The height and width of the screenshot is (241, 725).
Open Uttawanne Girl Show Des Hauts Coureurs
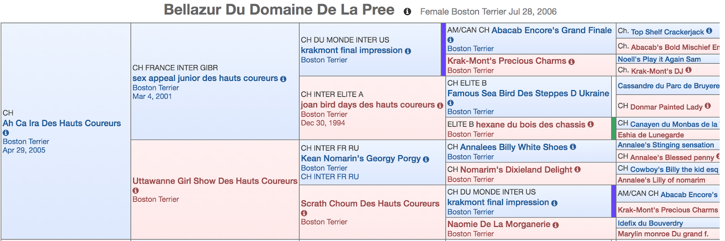[215, 181]
